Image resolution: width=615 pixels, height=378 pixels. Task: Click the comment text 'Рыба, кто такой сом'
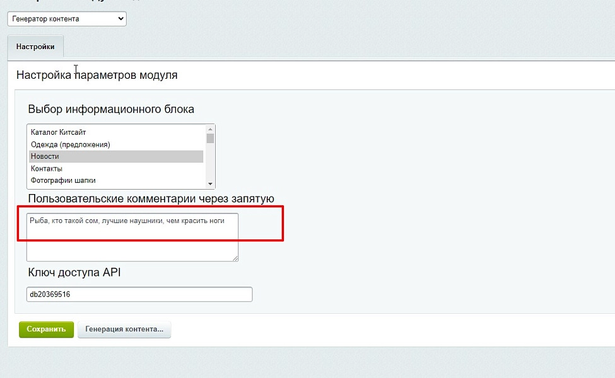pyautogui.click(x=64, y=221)
